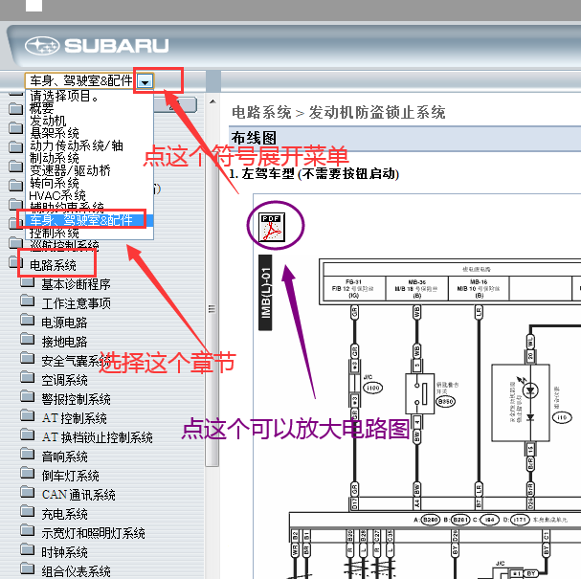581x579 pixels.
Task: Select 变速器/驱动桥 in dropdown list
Action: pos(70,170)
